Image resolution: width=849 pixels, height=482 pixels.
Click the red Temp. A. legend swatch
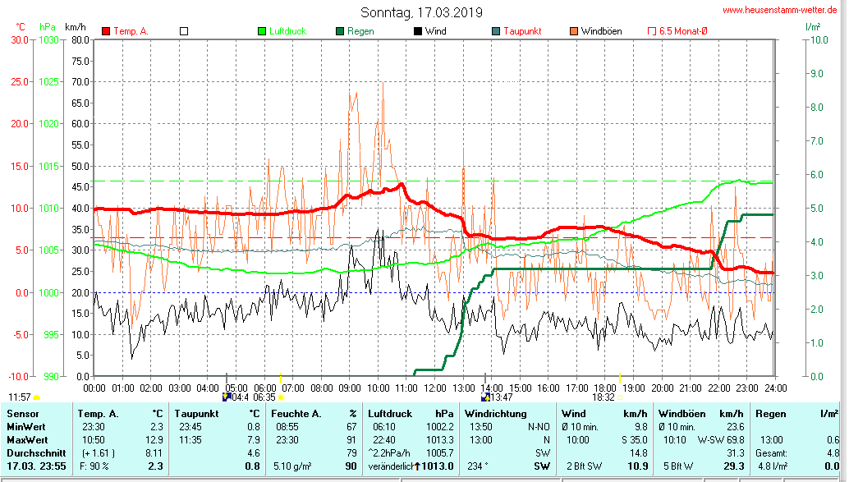click(106, 31)
